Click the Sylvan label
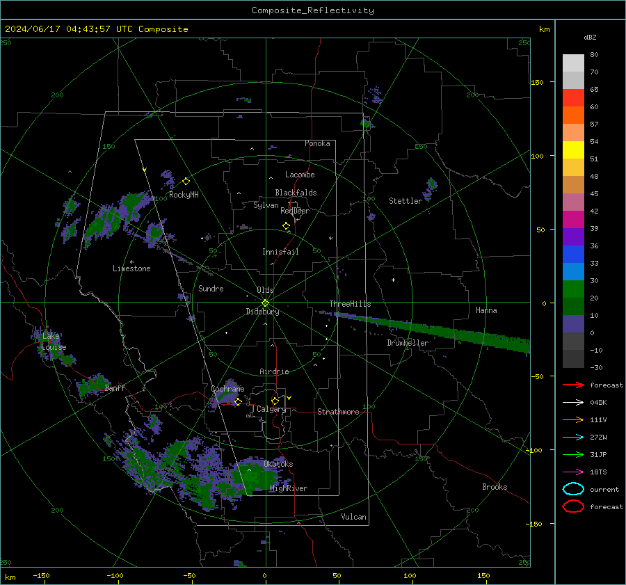The width and height of the screenshot is (626, 585). 266,205
